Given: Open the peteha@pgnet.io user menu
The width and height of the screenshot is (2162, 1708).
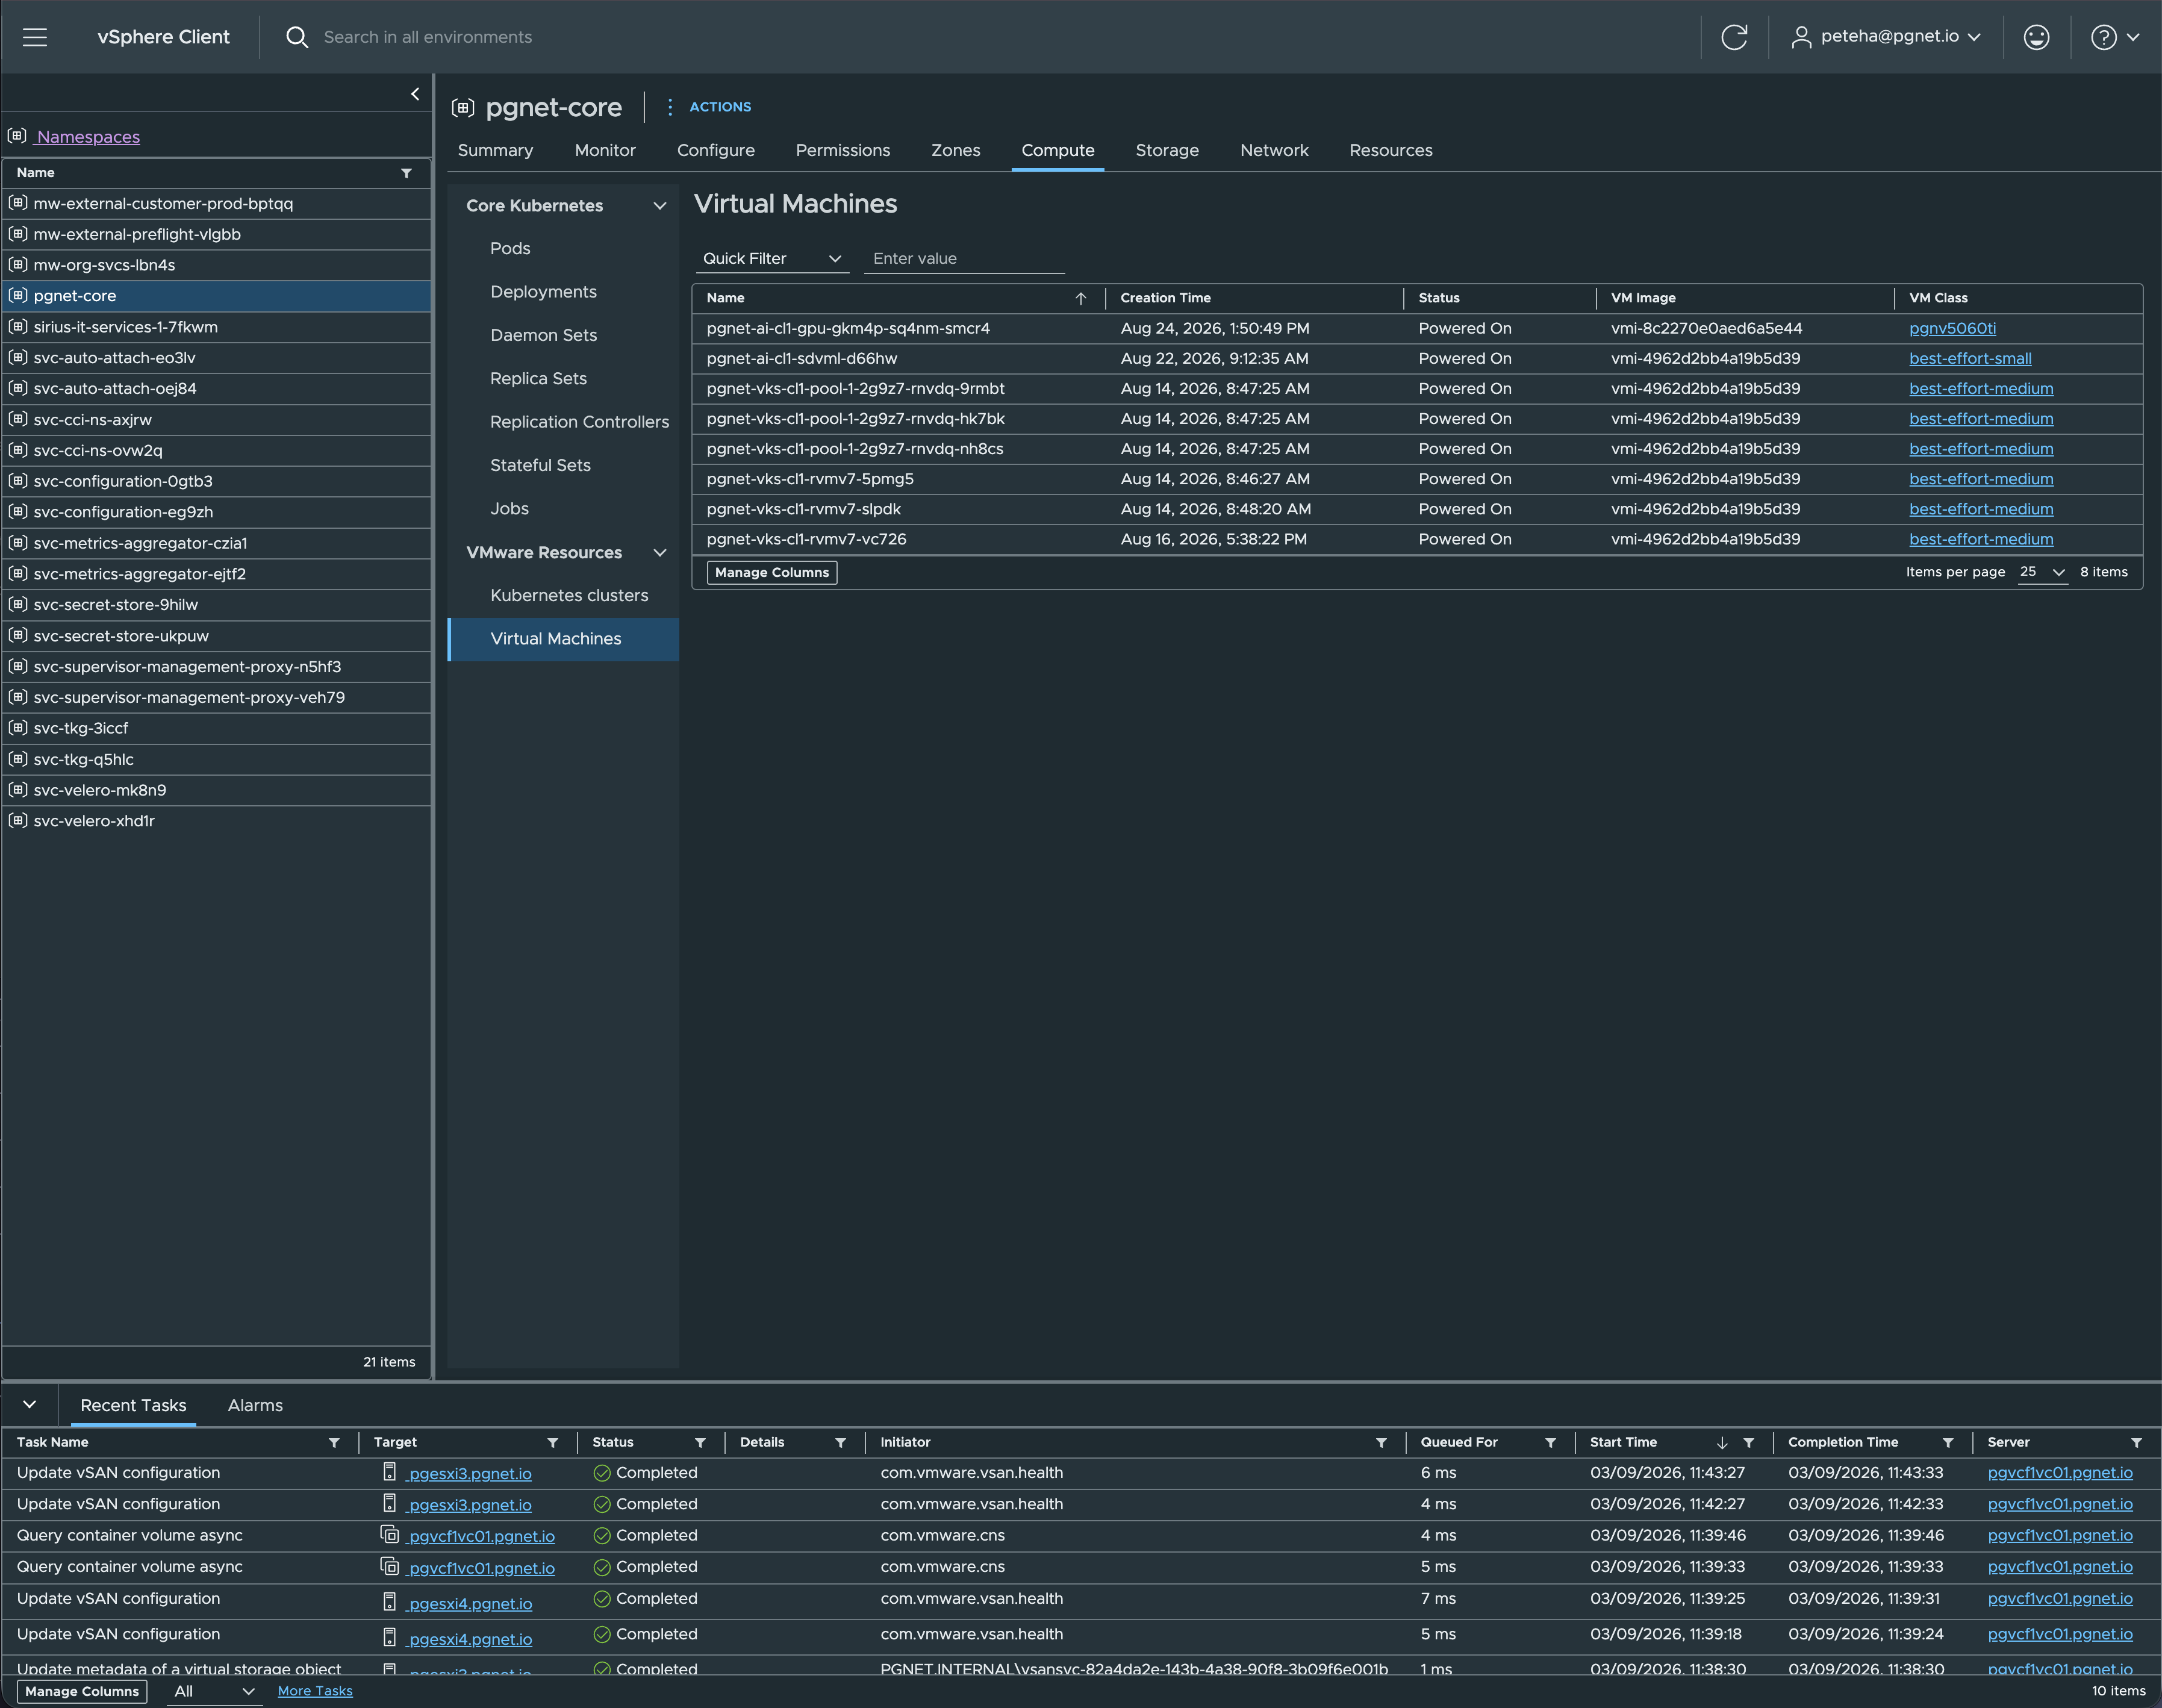Looking at the screenshot, I should tap(1885, 37).
